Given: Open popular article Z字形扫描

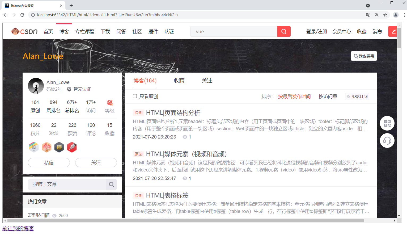Looking at the screenshot, I should [x=39, y=215].
